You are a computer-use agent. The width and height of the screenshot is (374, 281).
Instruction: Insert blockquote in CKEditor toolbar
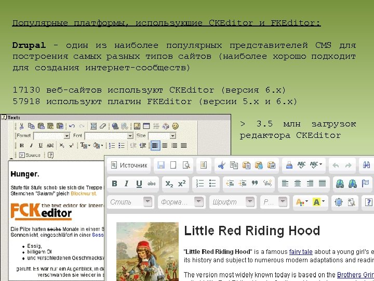[255, 183]
